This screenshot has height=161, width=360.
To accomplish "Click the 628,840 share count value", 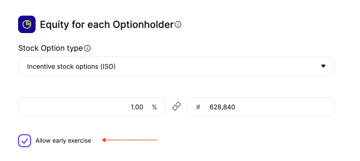I will [x=222, y=107].
